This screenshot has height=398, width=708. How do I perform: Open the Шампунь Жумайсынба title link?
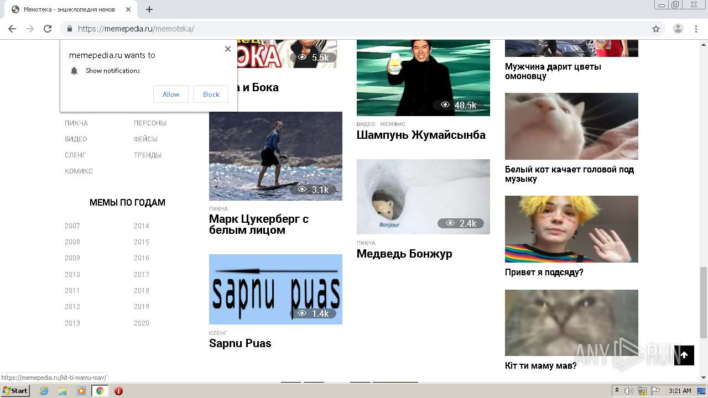421,135
